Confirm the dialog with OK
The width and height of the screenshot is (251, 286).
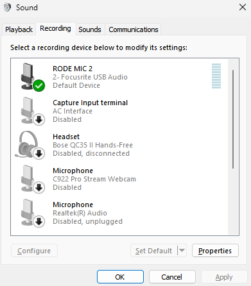tap(120, 277)
